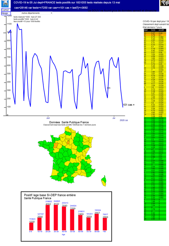Select the Hospi button
This screenshot has height=246, width=169.
tap(6, 13)
